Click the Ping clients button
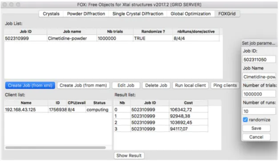The width and height of the screenshot is (279, 161). click(225, 85)
